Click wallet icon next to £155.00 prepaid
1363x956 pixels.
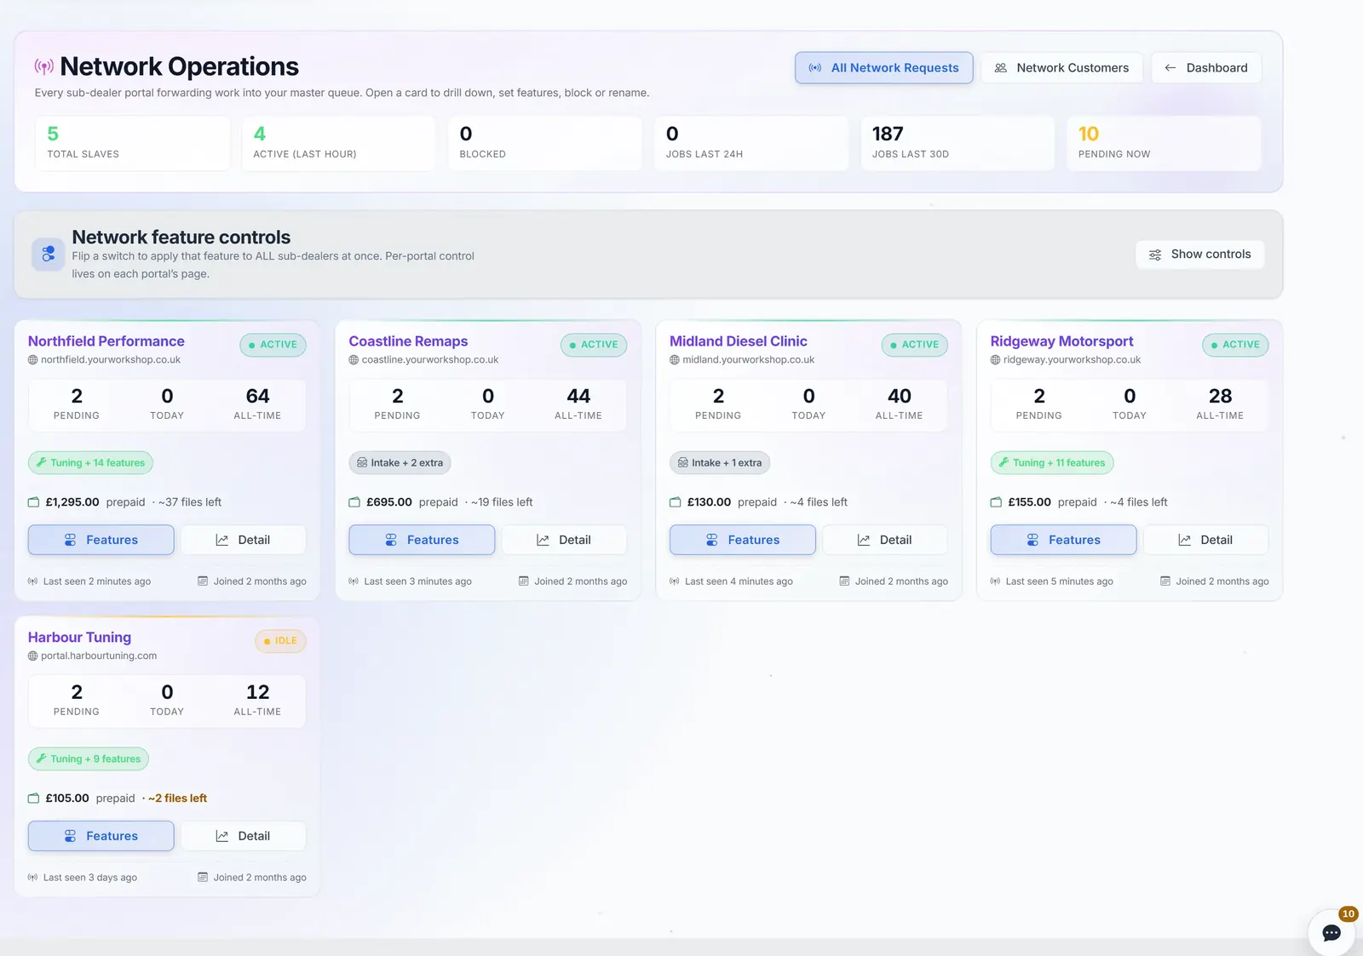(996, 502)
